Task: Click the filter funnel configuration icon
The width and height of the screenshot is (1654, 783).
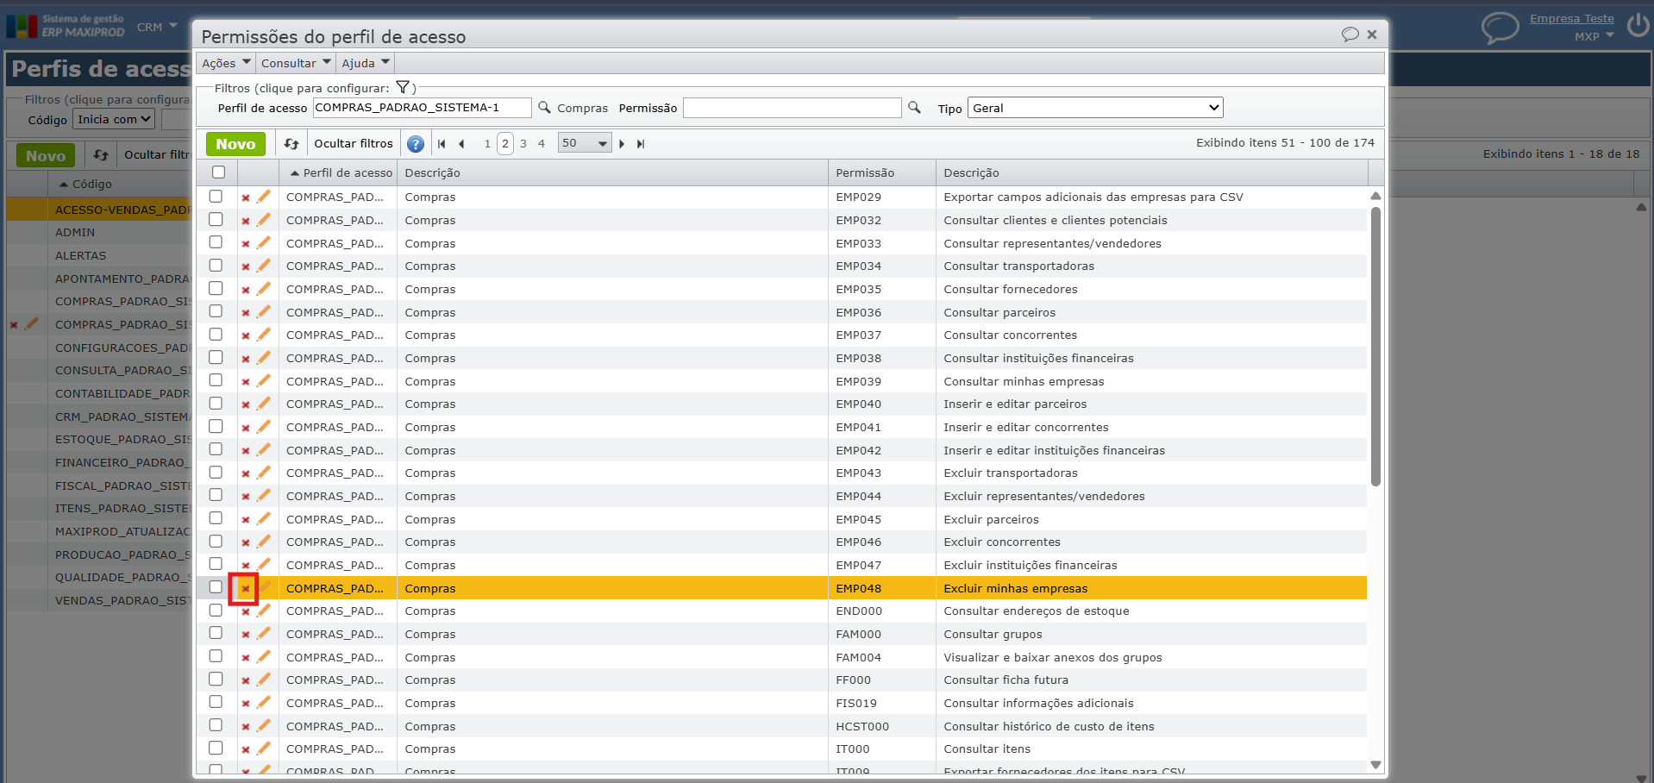Action: 403,87
